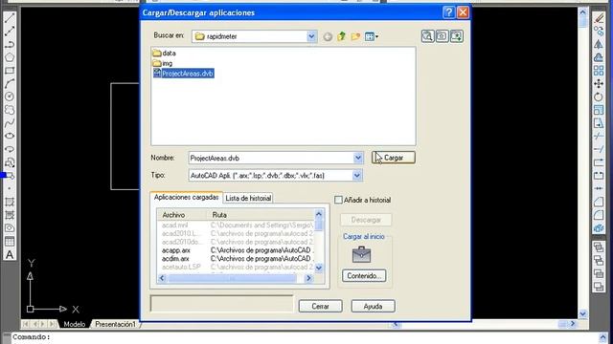The height and width of the screenshot is (344, 613).
Task: Select the Scale modify tool
Action: pyautogui.click(x=599, y=110)
